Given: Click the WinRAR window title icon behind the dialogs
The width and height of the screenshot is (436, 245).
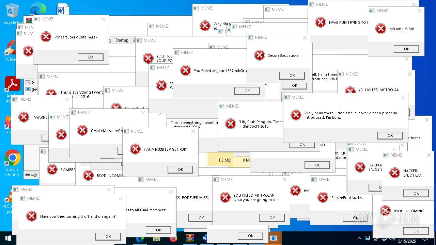Looking at the screenshot, I should (x=29, y=20).
